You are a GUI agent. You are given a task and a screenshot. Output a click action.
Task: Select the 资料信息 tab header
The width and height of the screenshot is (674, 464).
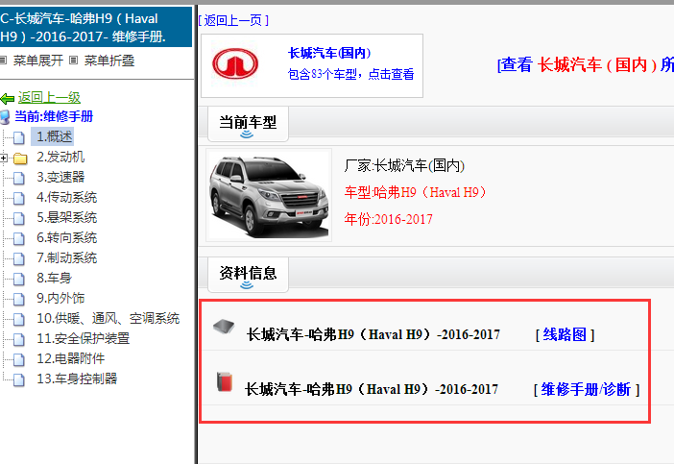(248, 275)
